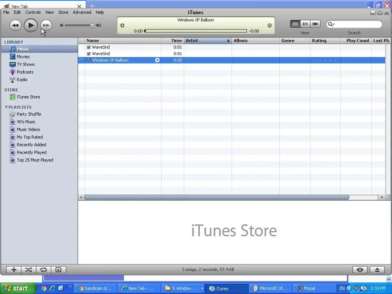Click Chrome icon in quick launch
392x294 pixels.
[x=44, y=289]
